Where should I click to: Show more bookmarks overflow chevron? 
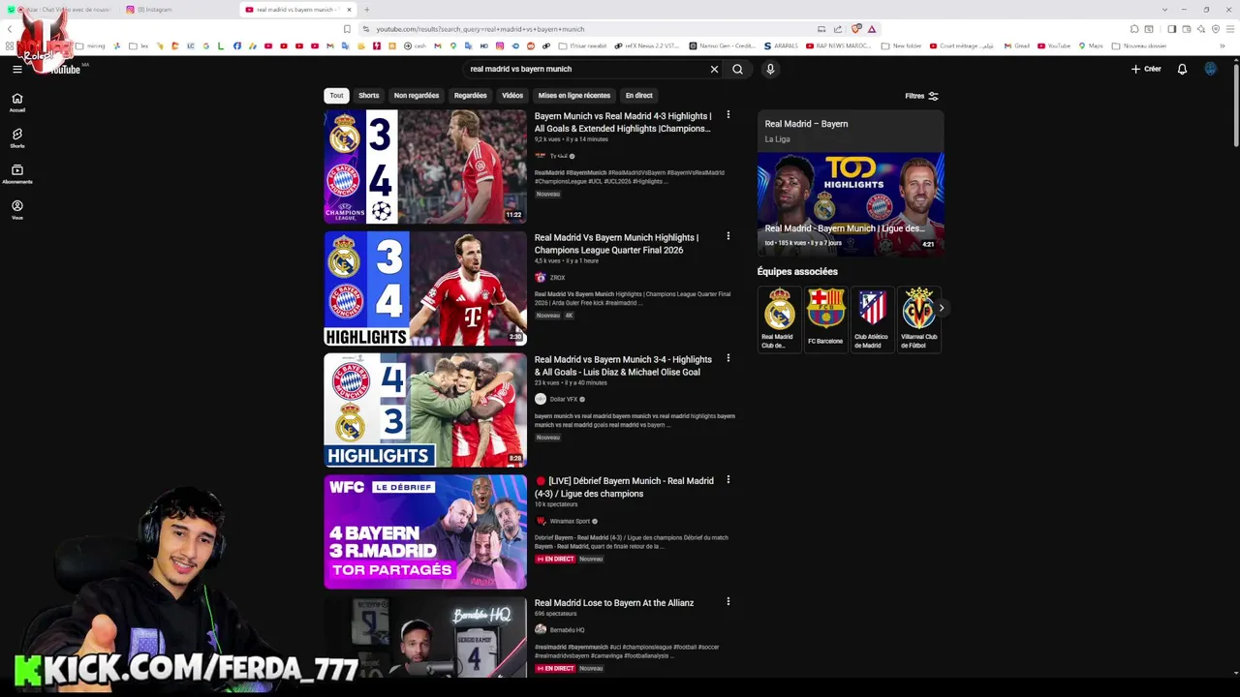[1223, 45]
